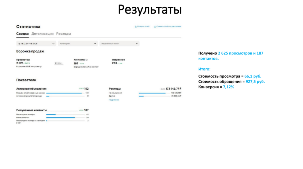
Task: Expand the Населённый пункт dropdown
Action: coord(120,44)
